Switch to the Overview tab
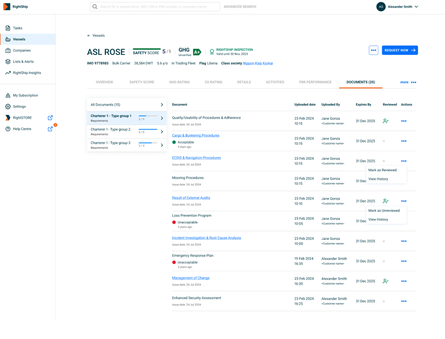The height and width of the screenshot is (339, 445). coord(105,82)
